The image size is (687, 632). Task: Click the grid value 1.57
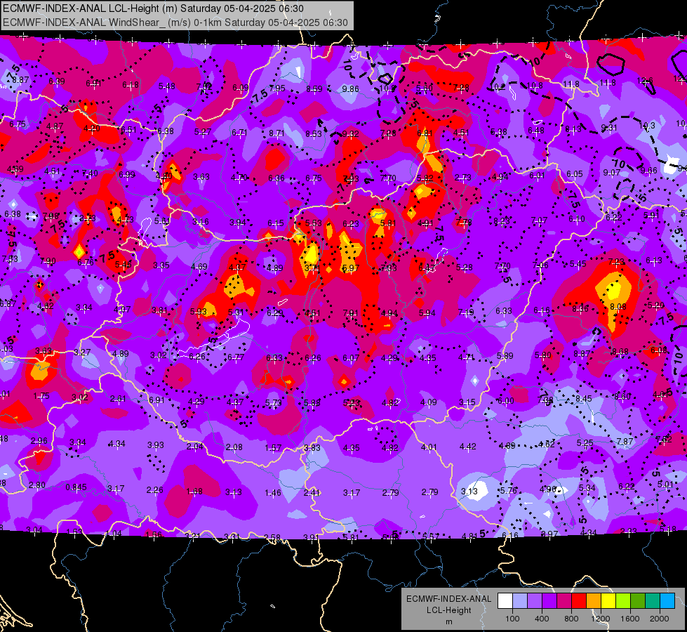[273, 448]
